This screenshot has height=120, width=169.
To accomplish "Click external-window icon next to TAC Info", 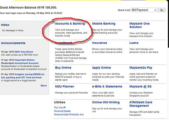I will coord(64,107).
